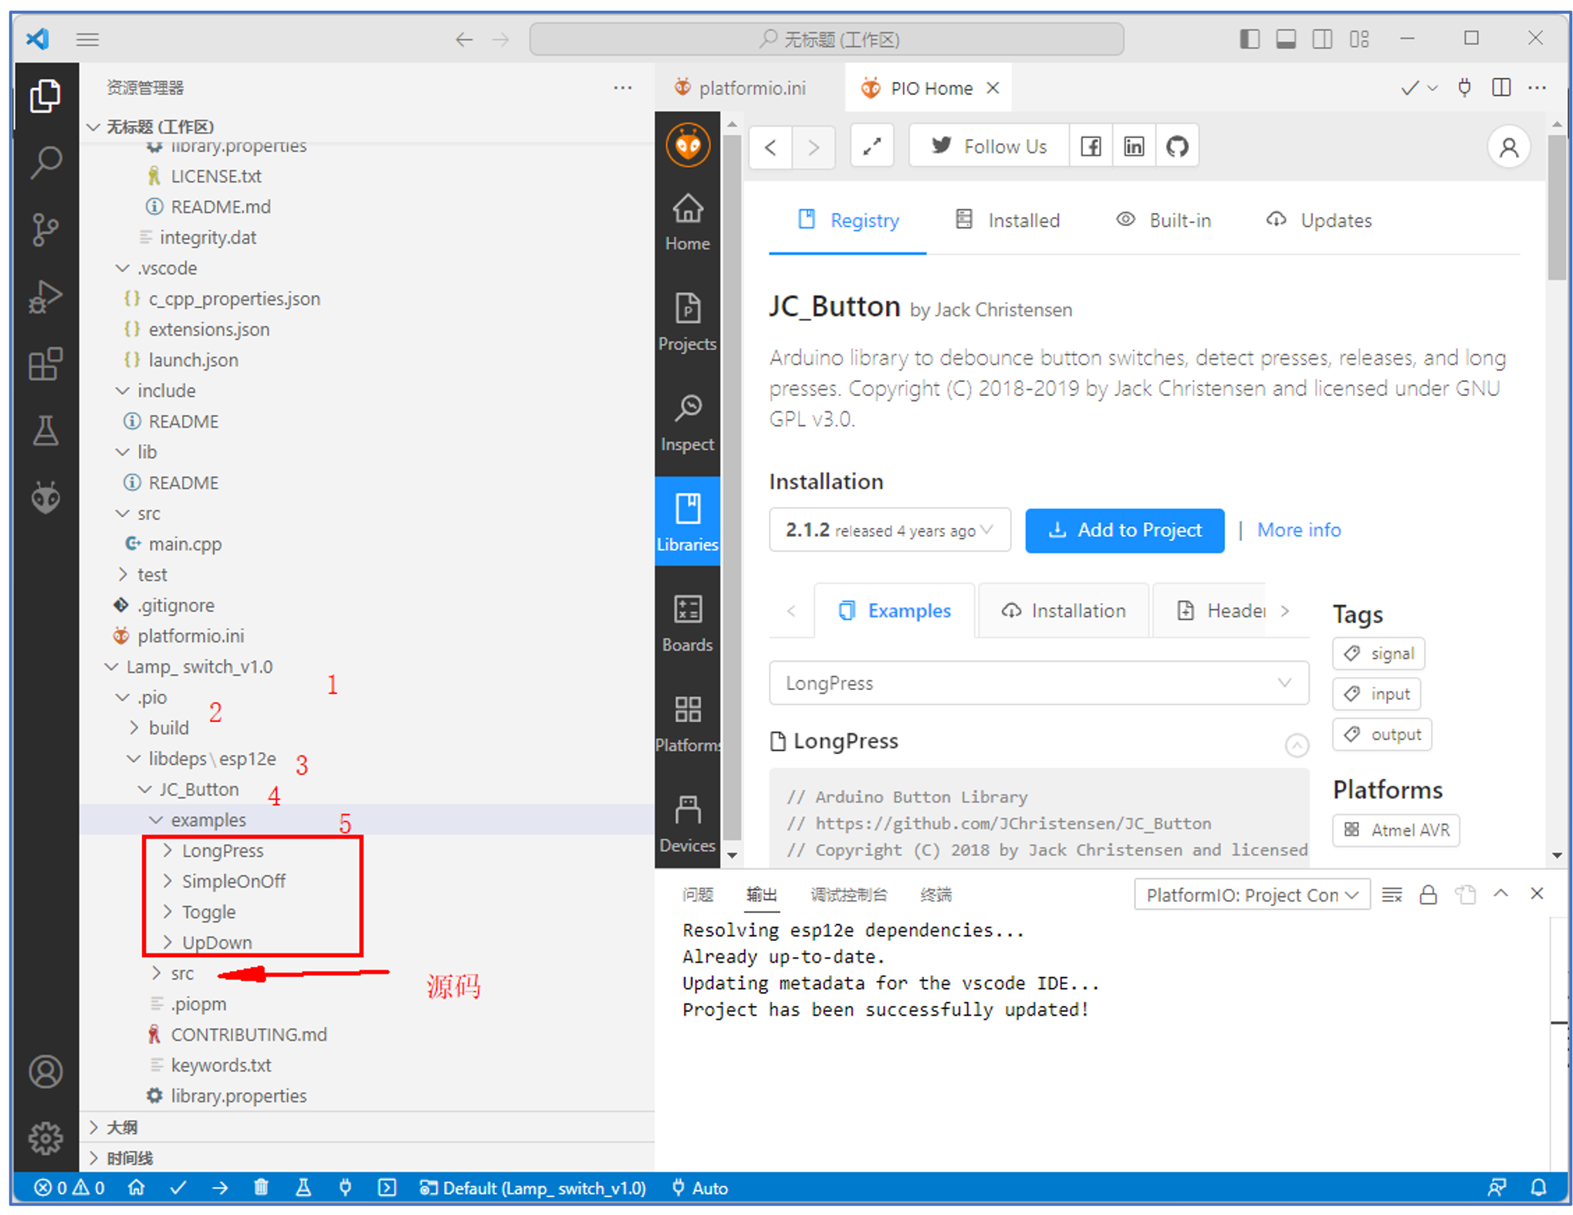The image size is (1573, 1215).
Task: Toggle primary sidebar layout button
Action: pos(1249,39)
